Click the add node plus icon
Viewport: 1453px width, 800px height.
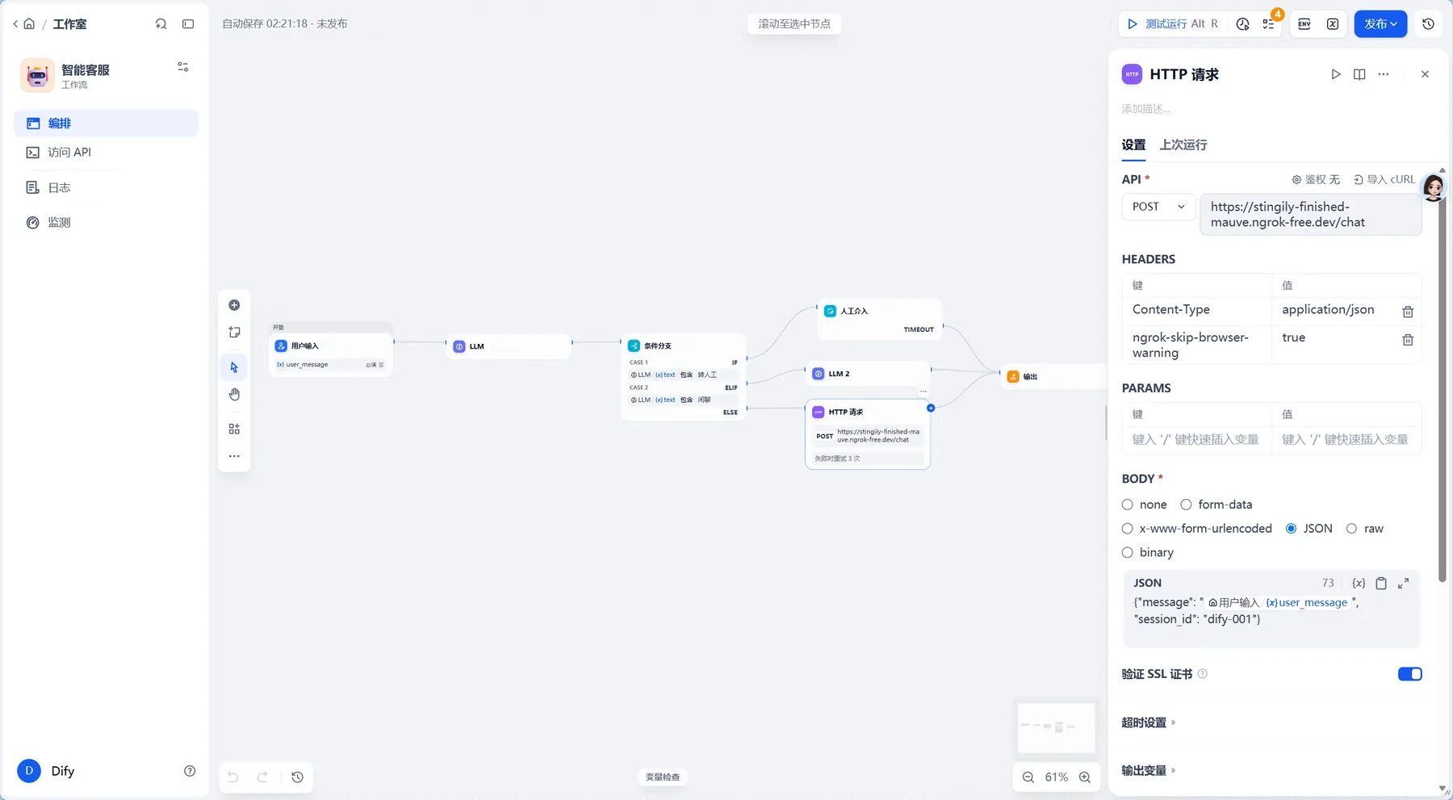234,305
